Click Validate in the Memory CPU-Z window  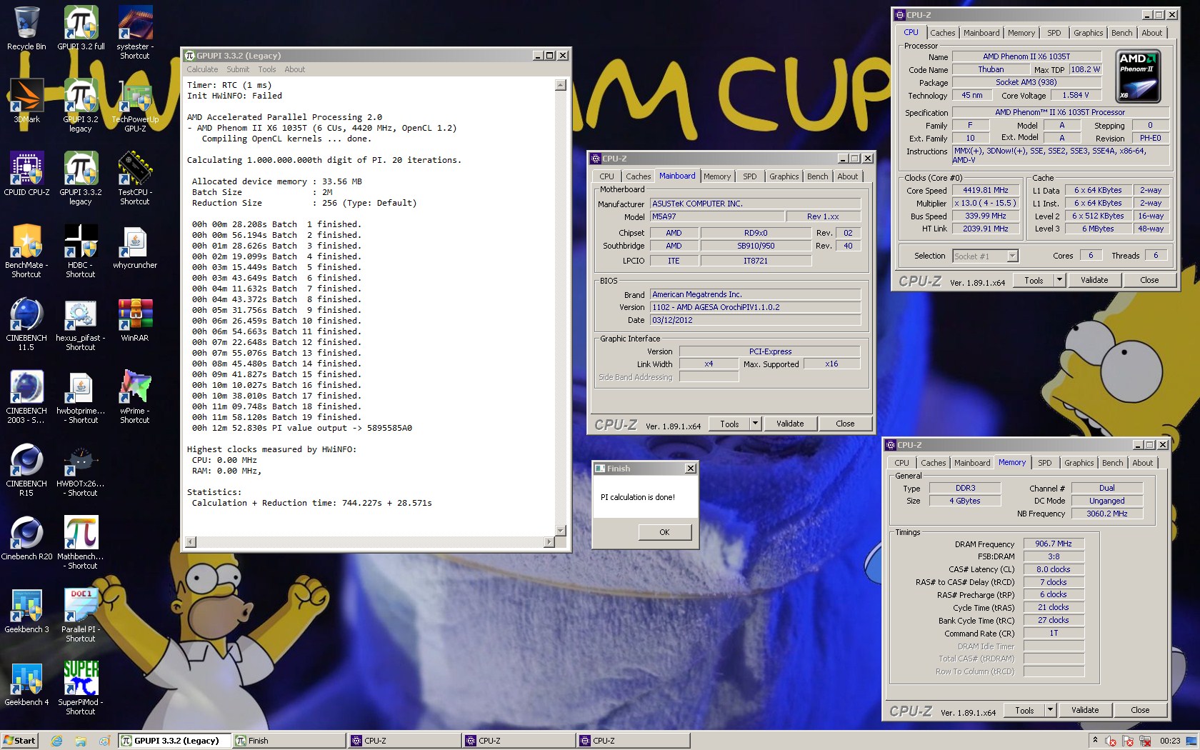(x=1085, y=710)
